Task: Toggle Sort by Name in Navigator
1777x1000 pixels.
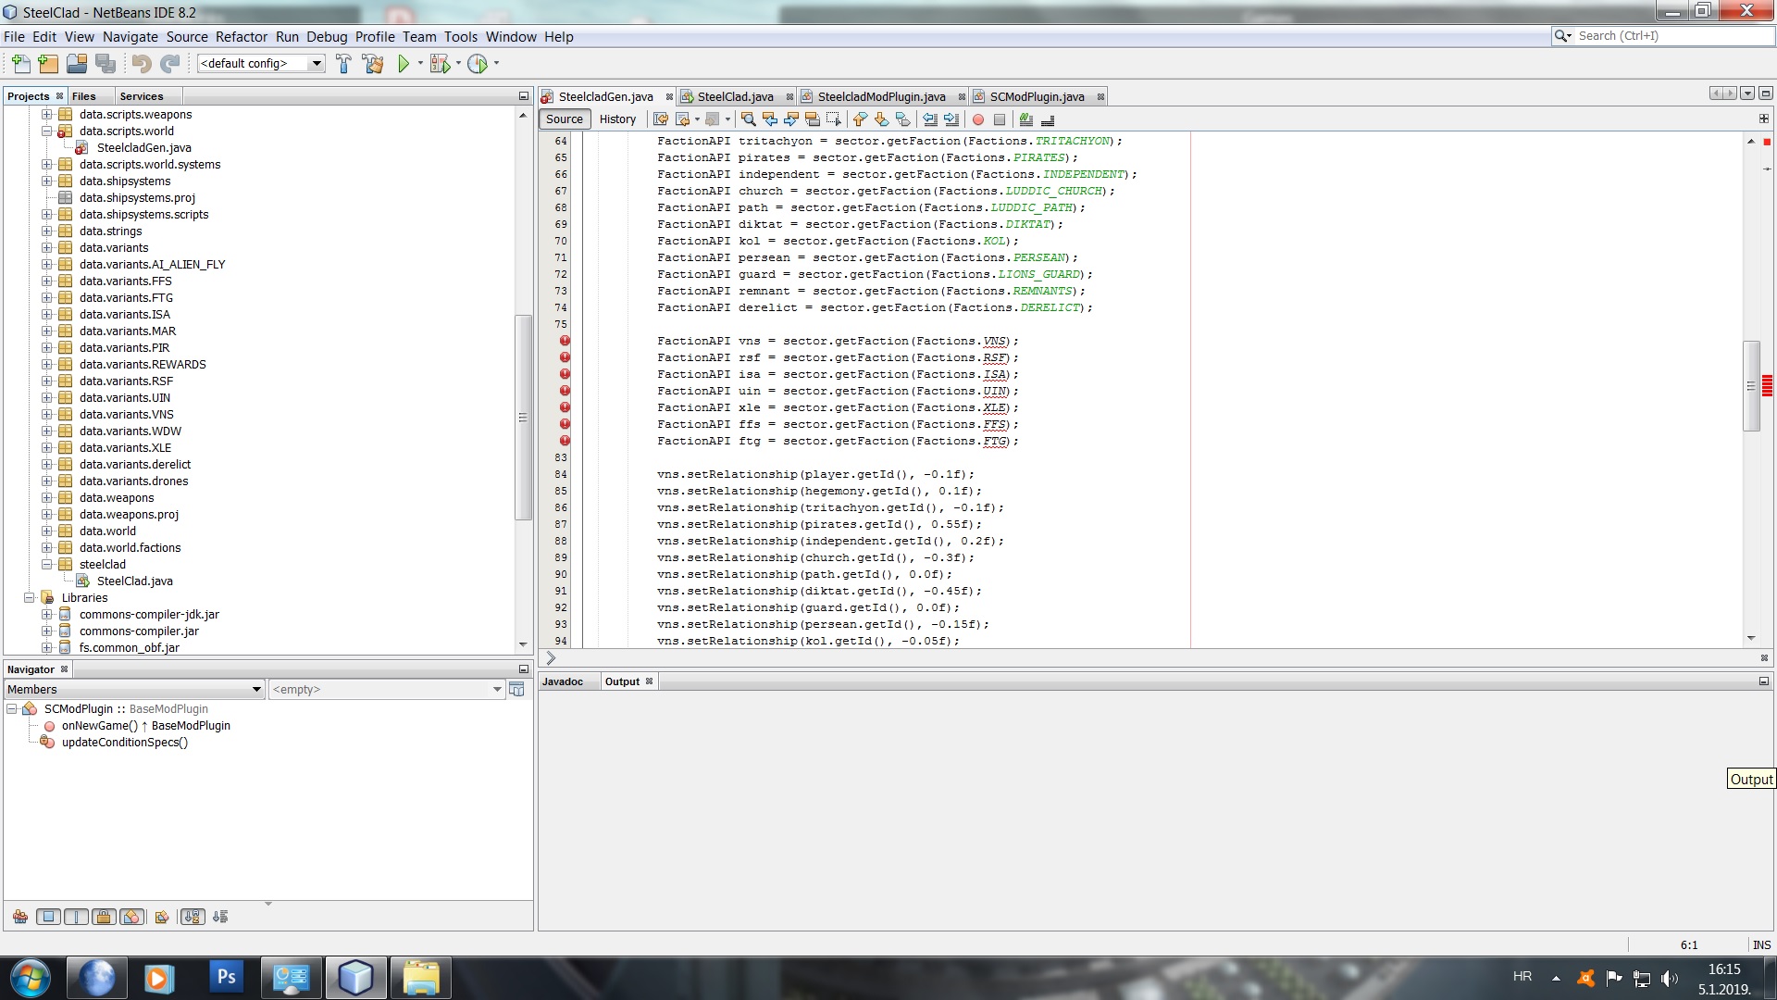Action: pyautogui.click(x=193, y=917)
